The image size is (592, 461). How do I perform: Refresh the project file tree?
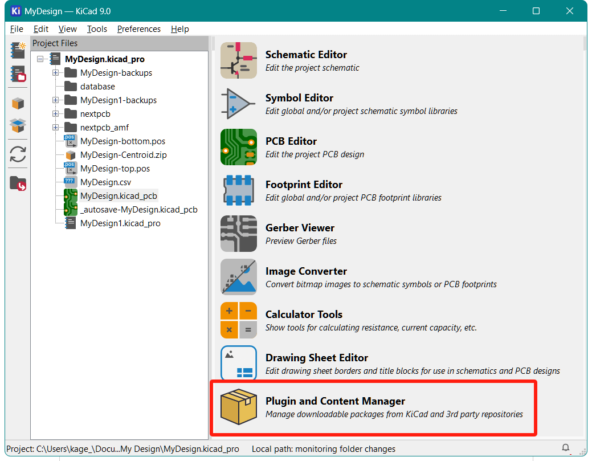(x=18, y=154)
